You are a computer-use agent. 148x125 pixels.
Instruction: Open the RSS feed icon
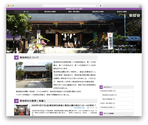pyautogui.click(x=138, y=15)
